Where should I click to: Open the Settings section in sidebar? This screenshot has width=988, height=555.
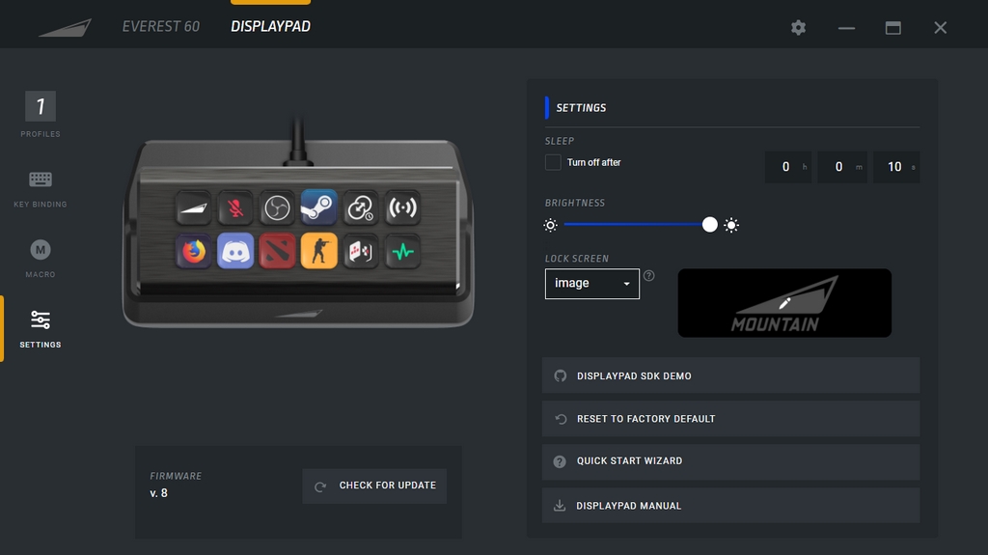pyautogui.click(x=41, y=328)
